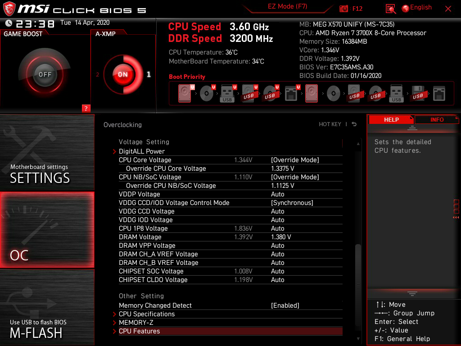461x346 pixels.
Task: Expand the DigitALL Power submenu
Action: (141, 151)
